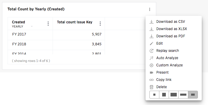Click the Download as CSV arrow icon
Image resolution: width=208 pixels, height=105 pixels.
151,22
